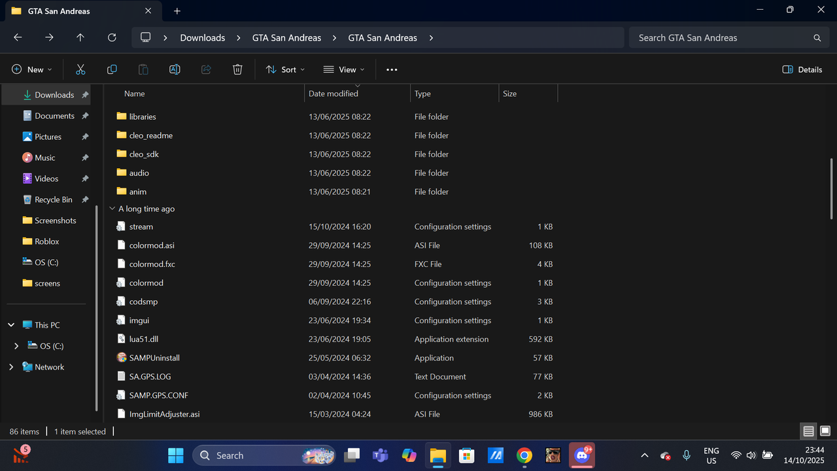Toggle the Details pane button
This screenshot has height=471, width=837.
coord(802,69)
